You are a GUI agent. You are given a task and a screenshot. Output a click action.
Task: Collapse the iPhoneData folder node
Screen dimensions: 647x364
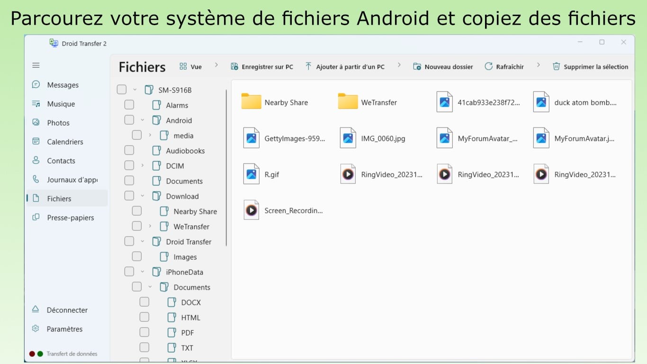(143, 272)
